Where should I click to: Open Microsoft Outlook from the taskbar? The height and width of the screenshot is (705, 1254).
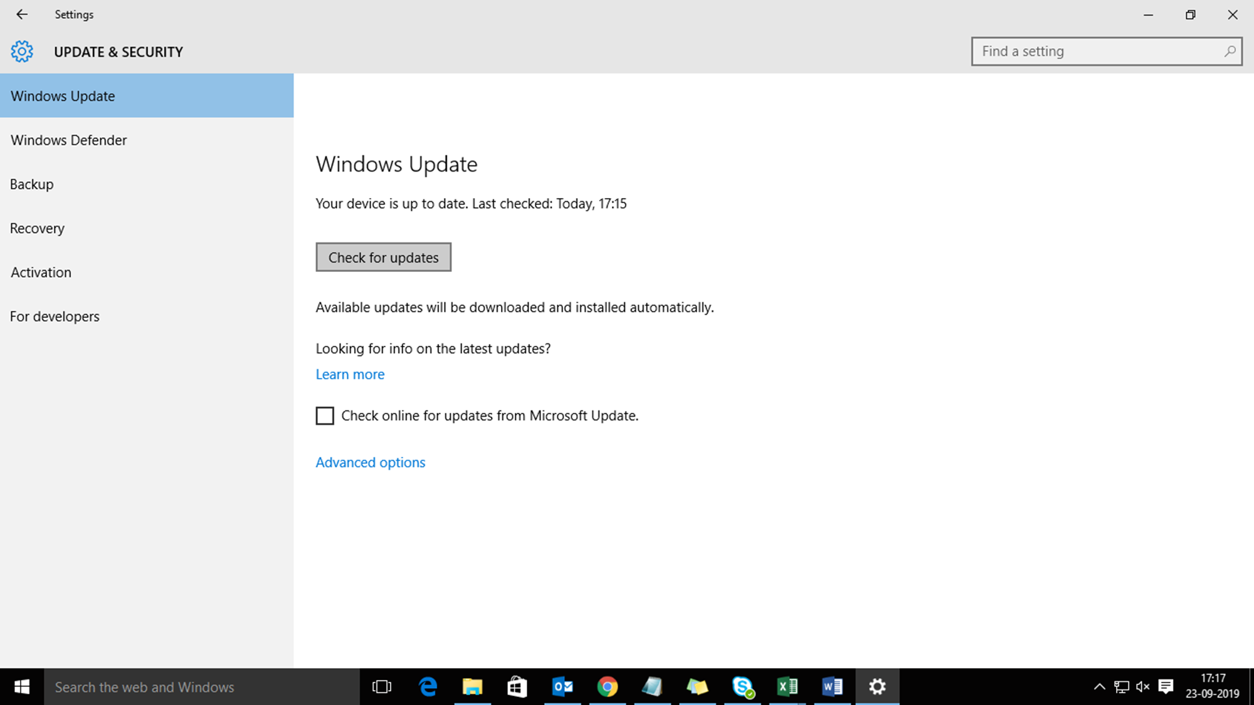561,686
